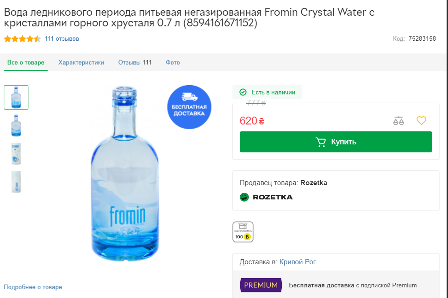
Task: Add product to compare list scales icon
Action: pyautogui.click(x=398, y=121)
